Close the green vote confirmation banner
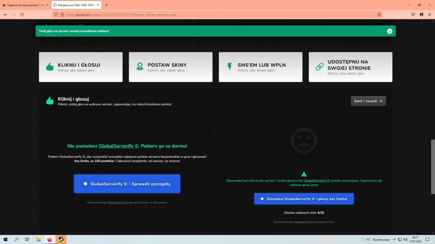The image size is (435, 244). (x=389, y=31)
